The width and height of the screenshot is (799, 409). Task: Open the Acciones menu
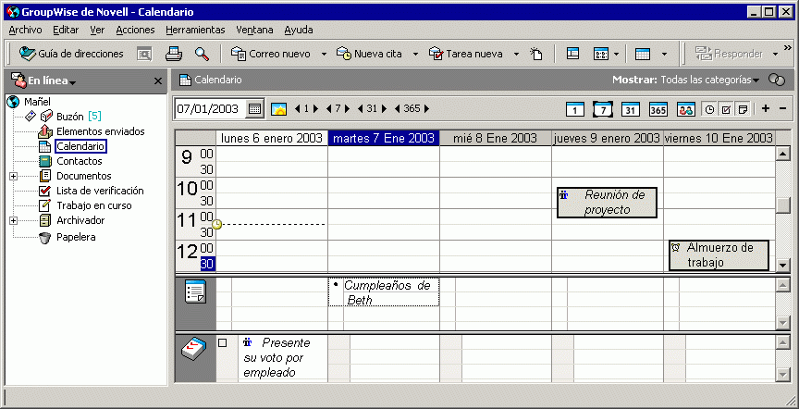click(x=135, y=31)
